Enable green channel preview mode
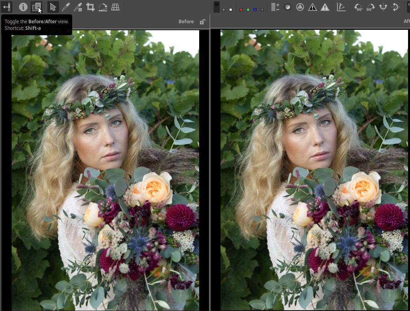The width and height of the screenshot is (410, 311). pos(248,10)
